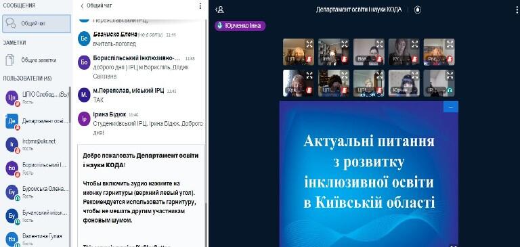
Task: Toggle users list with person icon
Action: click(x=219, y=9)
